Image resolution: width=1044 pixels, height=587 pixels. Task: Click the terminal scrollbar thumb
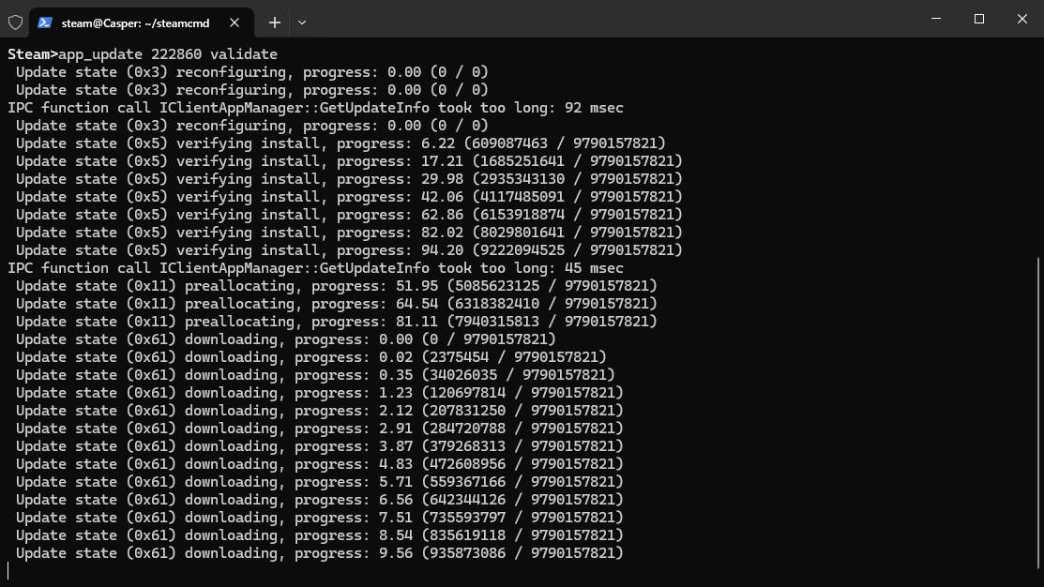coord(1038,413)
